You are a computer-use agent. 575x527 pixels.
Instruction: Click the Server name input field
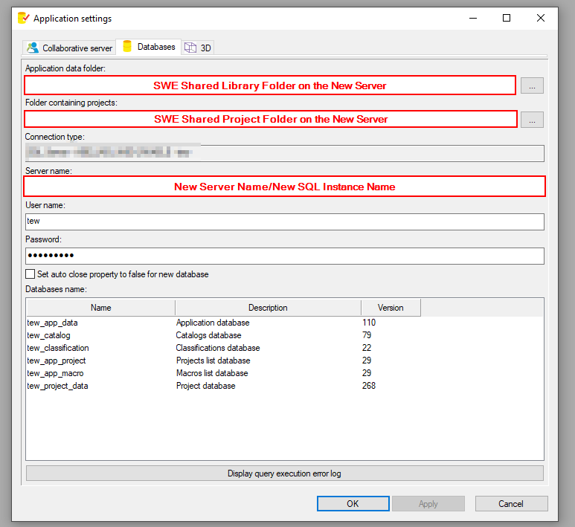284,187
